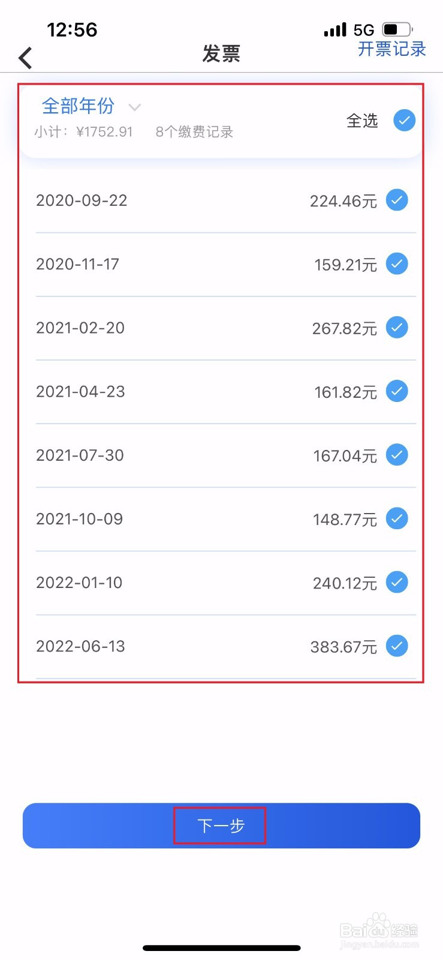The width and height of the screenshot is (443, 960).
Task: Uncheck the 383.67元 record checkmark
Action: coord(397,646)
